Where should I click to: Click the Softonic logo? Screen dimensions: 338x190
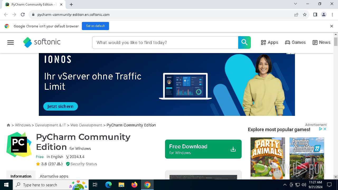click(42, 42)
